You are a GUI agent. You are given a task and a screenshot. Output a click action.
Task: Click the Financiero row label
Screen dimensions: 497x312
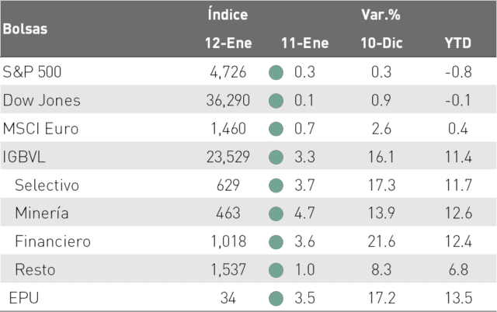pos(53,241)
